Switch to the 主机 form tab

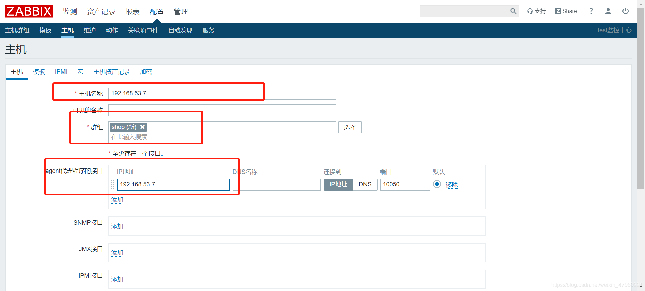tap(17, 72)
